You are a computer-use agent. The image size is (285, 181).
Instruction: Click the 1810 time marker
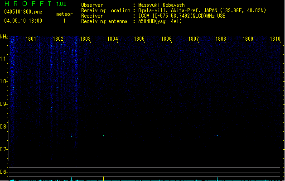tap(275, 39)
